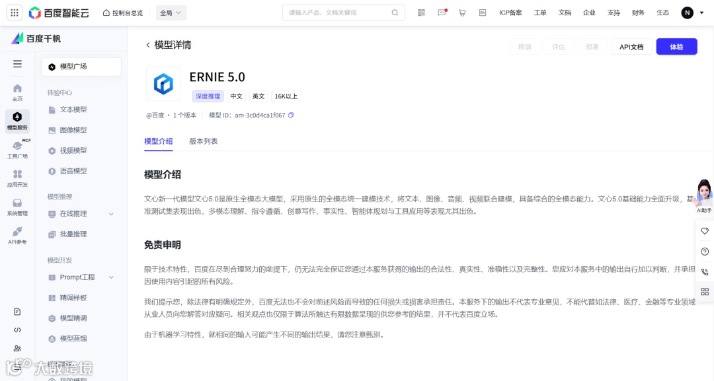714x381 pixels.
Task: Click the 部署 button
Action: [592, 47]
